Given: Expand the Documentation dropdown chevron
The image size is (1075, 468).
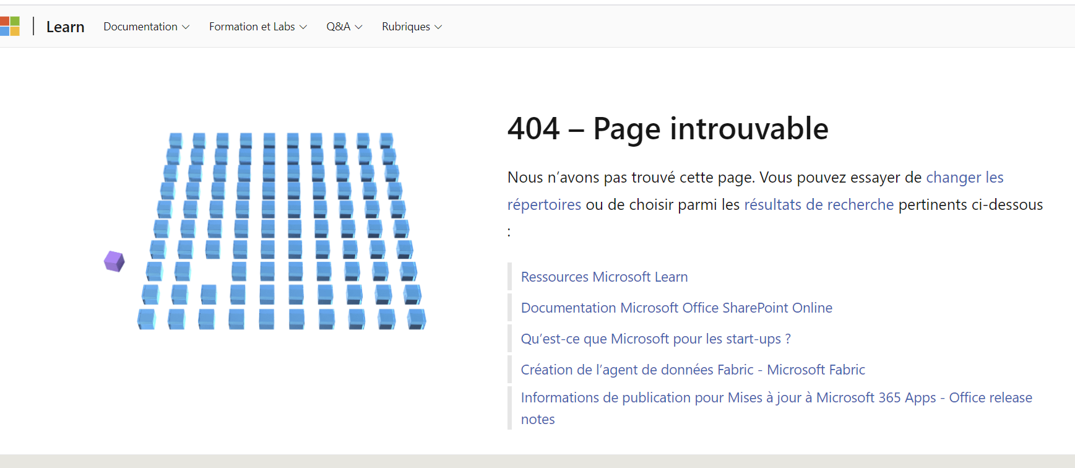Looking at the screenshot, I should click(x=186, y=27).
